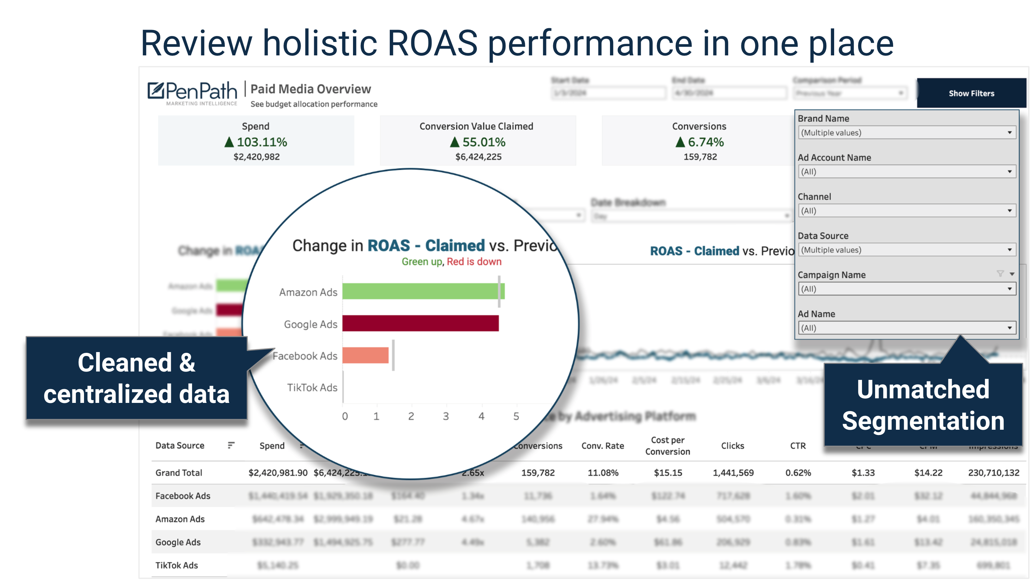Select the Amazon Ads table row

click(x=588, y=519)
